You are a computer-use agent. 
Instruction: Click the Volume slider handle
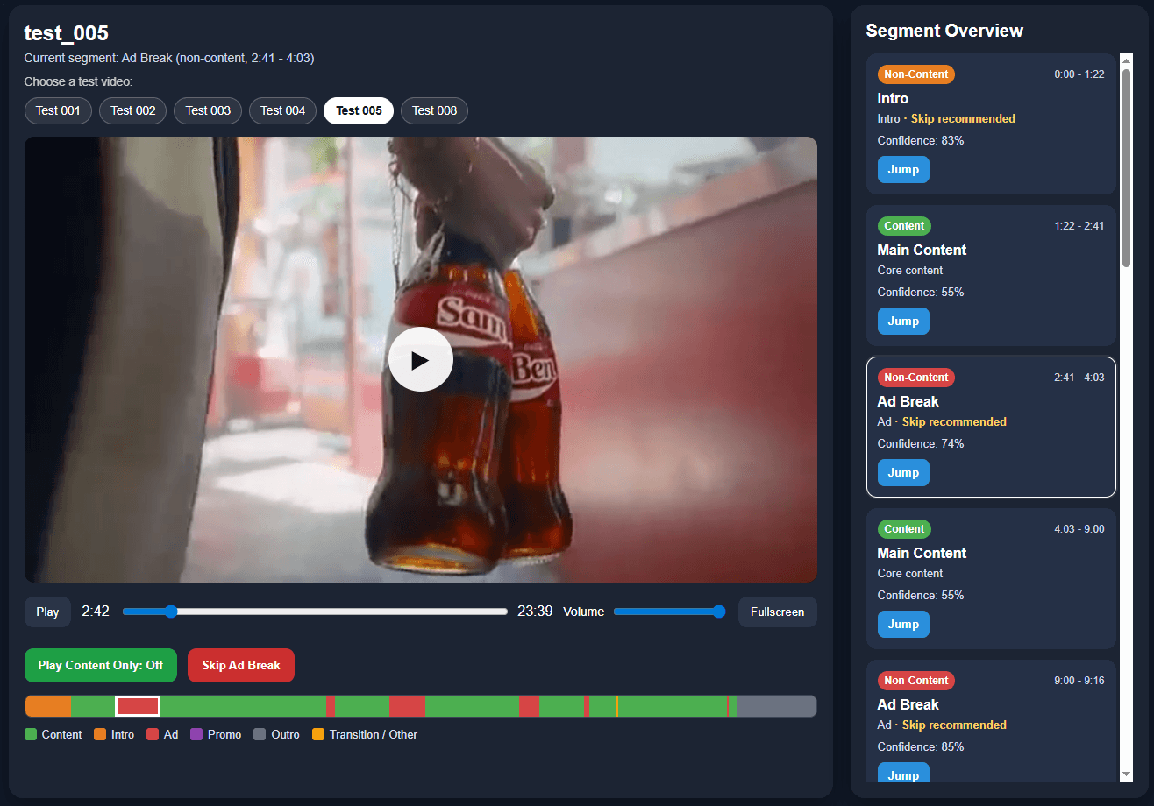pos(719,612)
